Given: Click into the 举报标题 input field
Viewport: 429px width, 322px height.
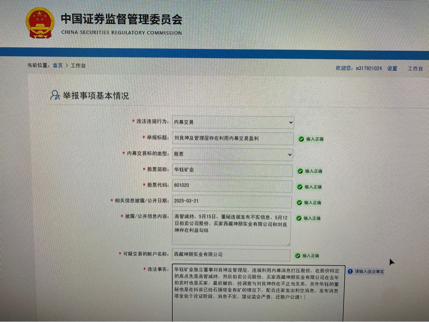Looking at the screenshot, I should click(233, 139).
